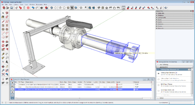The width and height of the screenshot is (195, 105).
Task: Click Reducer row material color swatch
Action: click(x=134, y=89)
